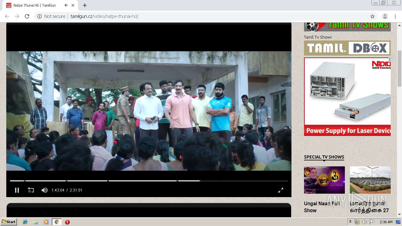Image resolution: width=402 pixels, height=226 pixels.
Task: Open the Power Supply laser device ad
Action: (347, 97)
